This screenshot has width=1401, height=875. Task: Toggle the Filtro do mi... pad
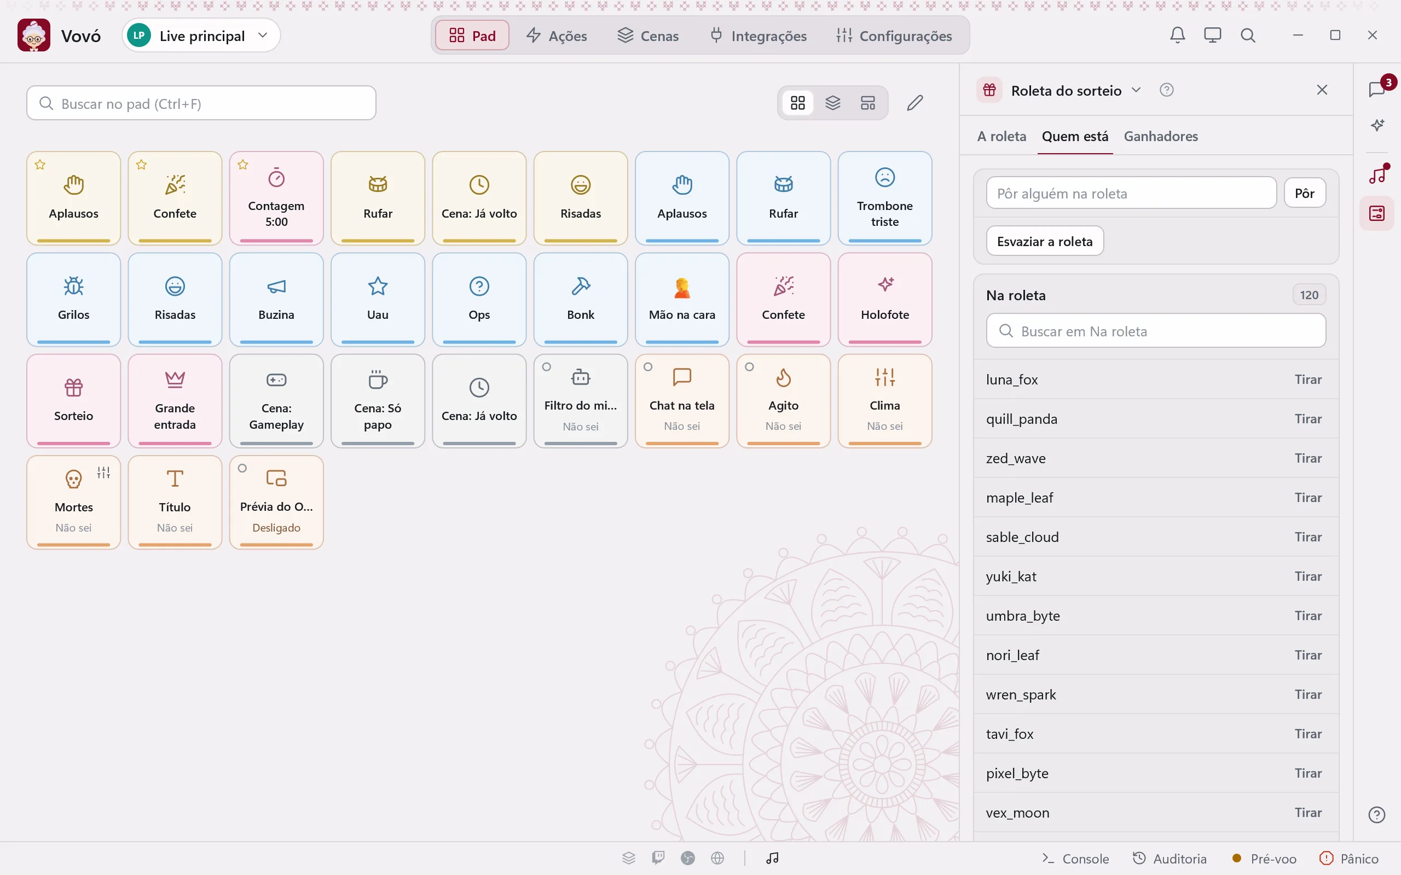tap(581, 400)
